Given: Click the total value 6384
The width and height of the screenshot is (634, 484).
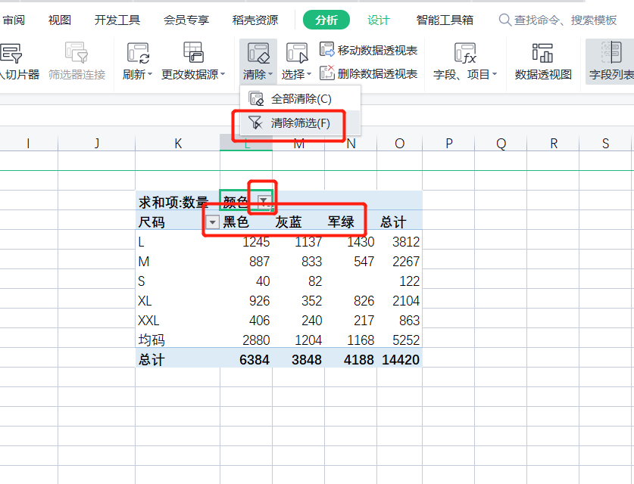Looking at the screenshot, I should 255,360.
